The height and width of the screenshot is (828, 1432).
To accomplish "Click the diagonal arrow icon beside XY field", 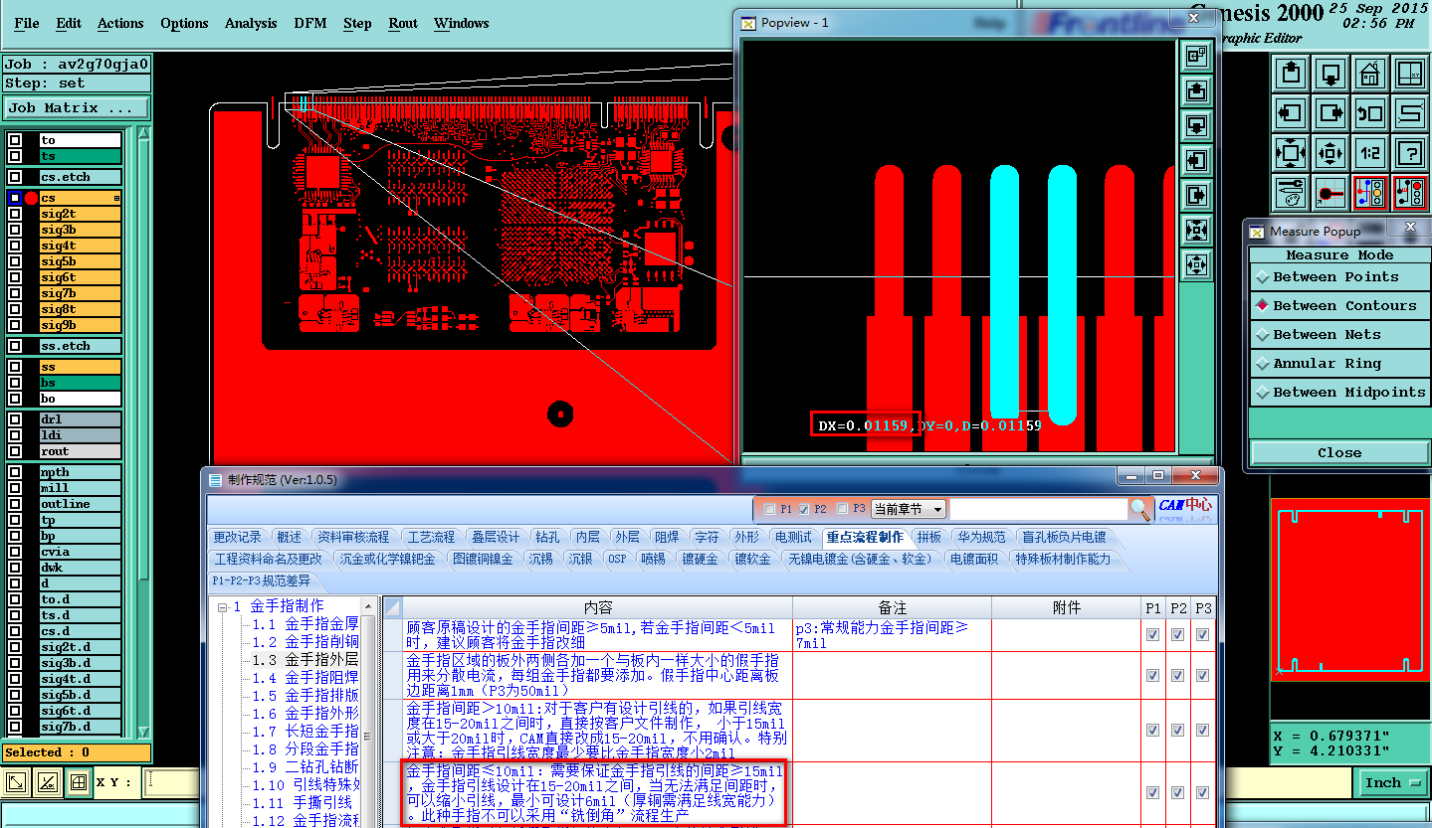I will pyautogui.click(x=17, y=783).
